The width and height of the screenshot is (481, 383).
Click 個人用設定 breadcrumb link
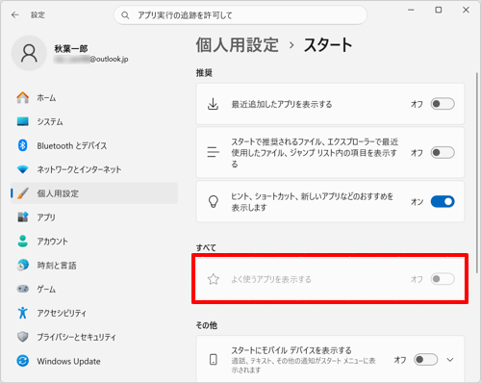(x=237, y=44)
